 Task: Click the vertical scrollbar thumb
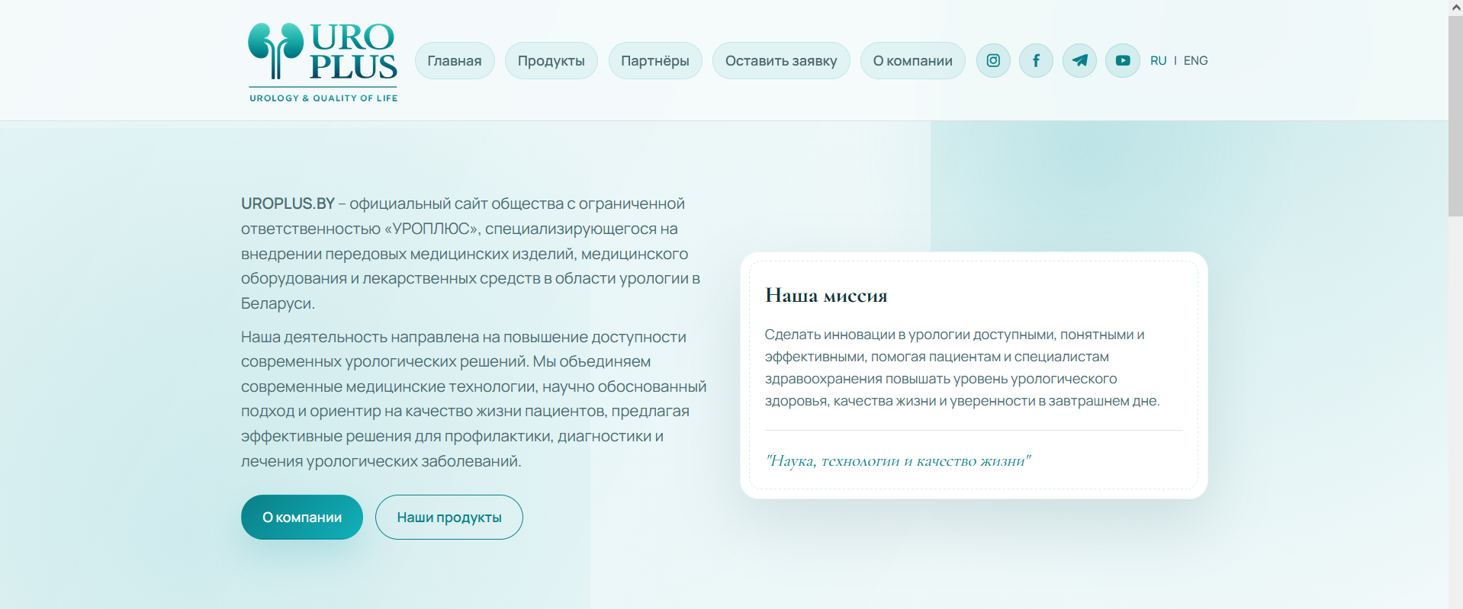click(1455, 116)
